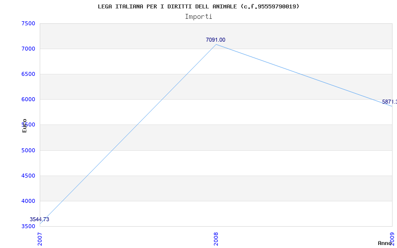Click the 7000 y-axis value
Viewport: 397px width, 248px height.
click(28, 49)
